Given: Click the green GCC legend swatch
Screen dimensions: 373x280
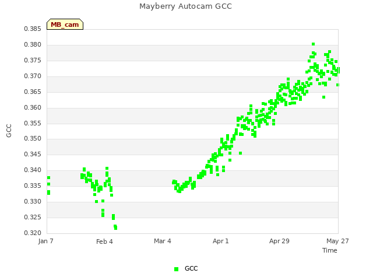Looking at the screenshot, I should coord(176,269).
